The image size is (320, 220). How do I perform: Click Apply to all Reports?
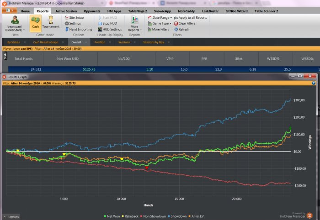pyautogui.click(x=190, y=17)
